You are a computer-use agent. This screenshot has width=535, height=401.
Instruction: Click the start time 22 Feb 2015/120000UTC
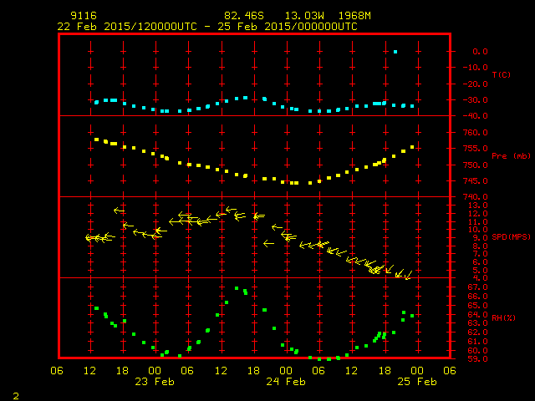pyautogui.click(x=127, y=27)
